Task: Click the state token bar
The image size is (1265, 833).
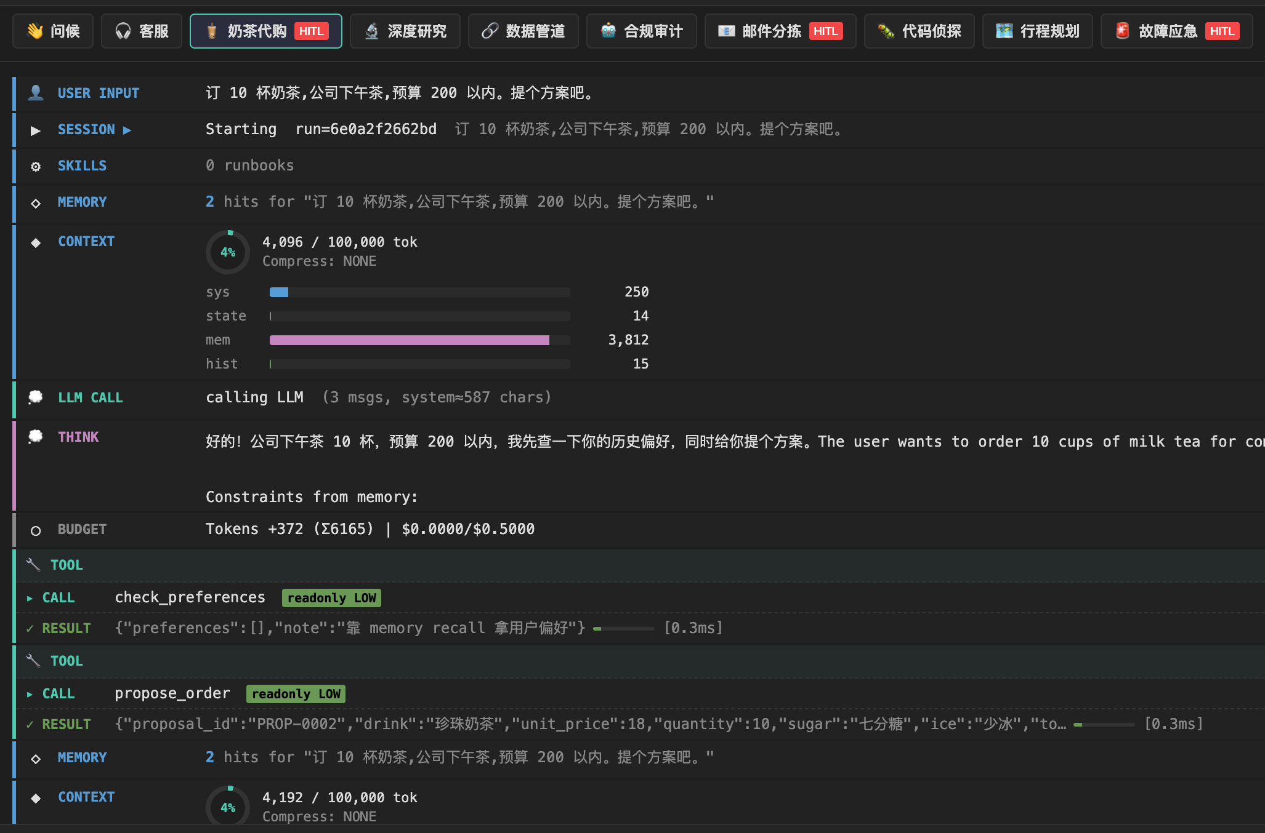Action: 420,316
